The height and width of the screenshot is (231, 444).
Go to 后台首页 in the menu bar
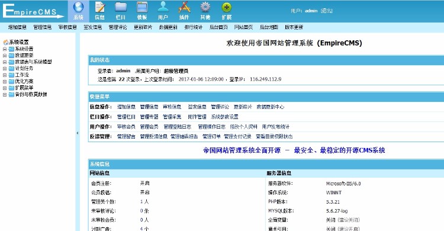218,27
